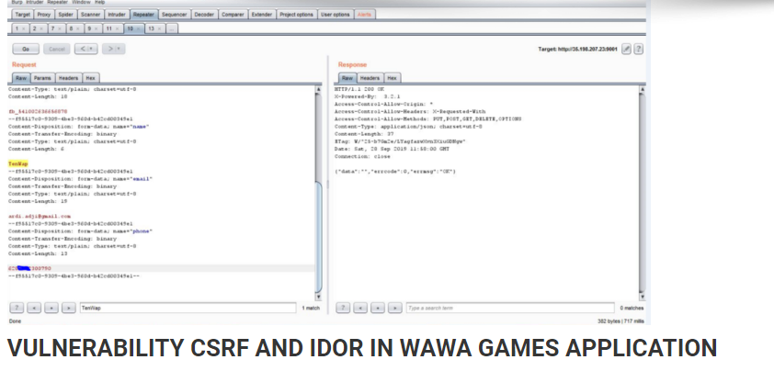Open the red Alerts tab

364,15
